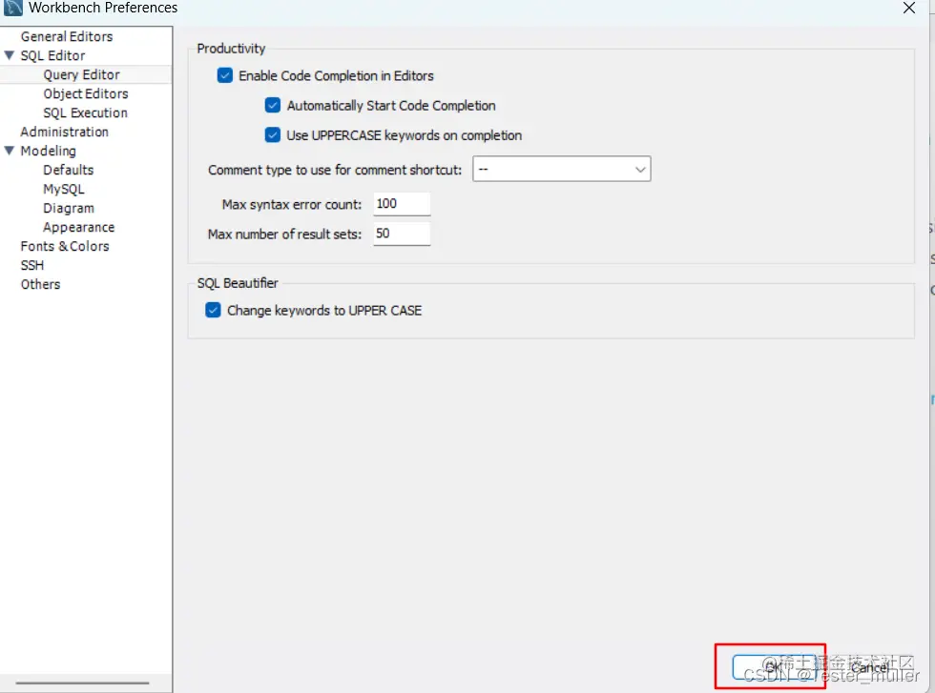Open the Appearance preferences page
Screen dimensions: 935x693
tap(78, 227)
